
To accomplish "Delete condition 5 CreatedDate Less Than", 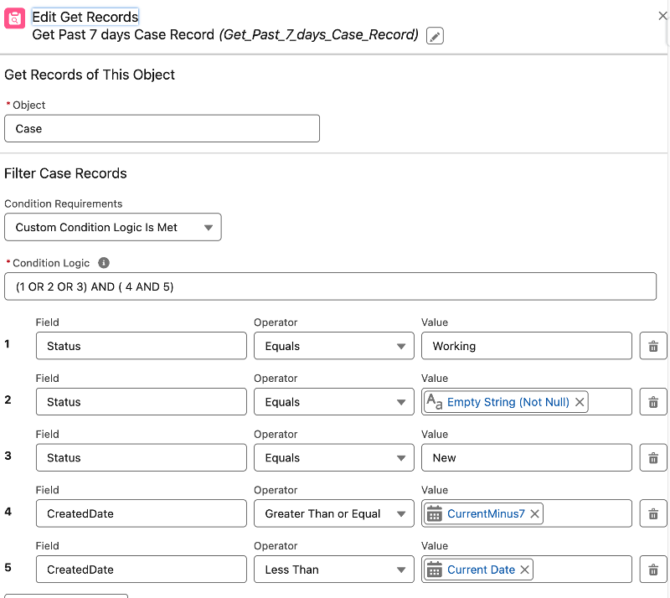I will click(653, 570).
